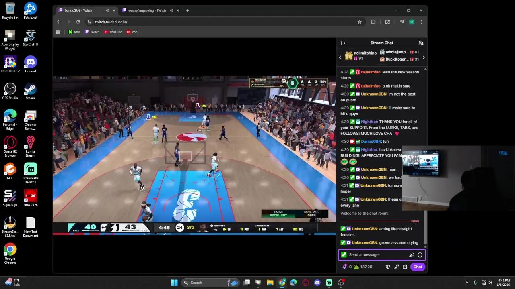This screenshot has width=515, height=289.
Task: Open the apps grid in bookmarks bar
Action: [x=58, y=32]
